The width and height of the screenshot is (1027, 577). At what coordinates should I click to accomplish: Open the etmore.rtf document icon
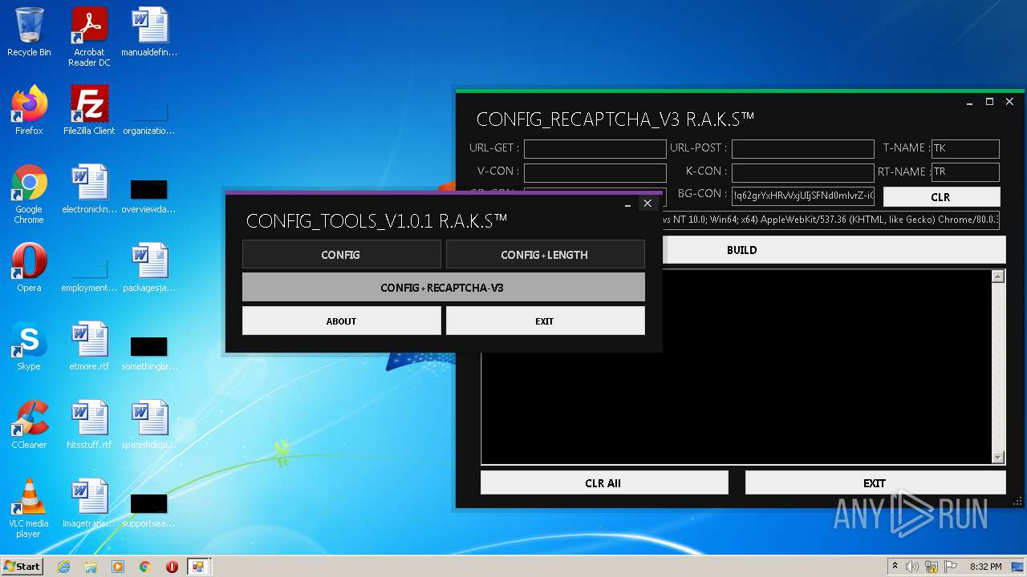click(x=89, y=346)
